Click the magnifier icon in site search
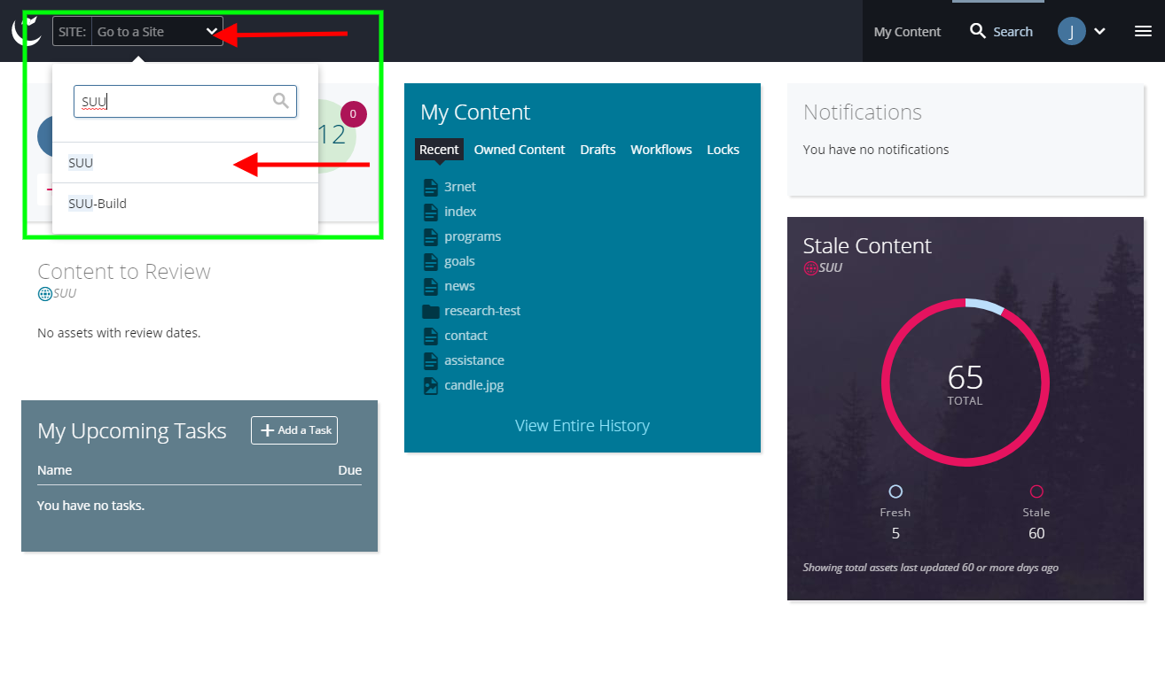1165x673 pixels. (x=281, y=101)
